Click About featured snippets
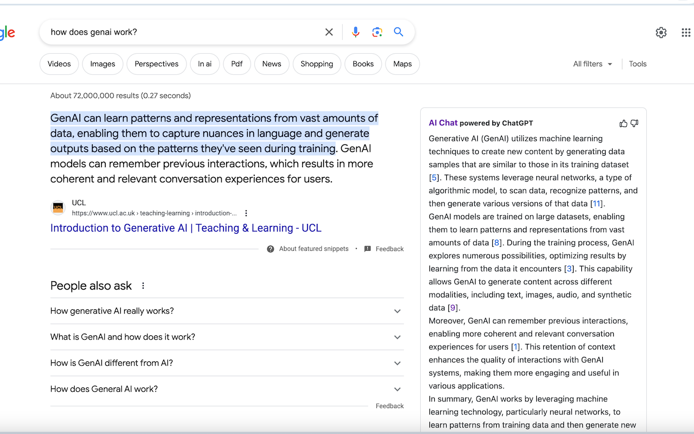 [313, 249]
